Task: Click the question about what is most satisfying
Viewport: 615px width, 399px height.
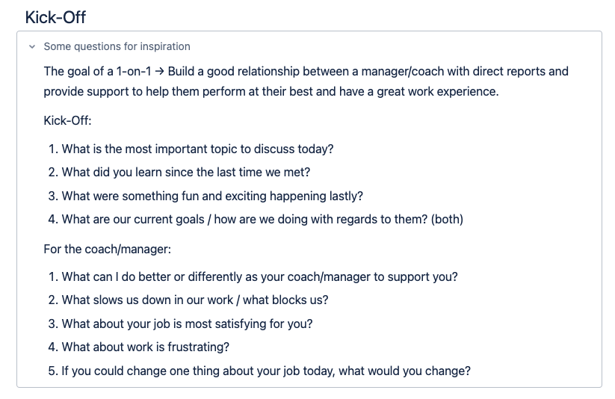Action: [x=187, y=324]
